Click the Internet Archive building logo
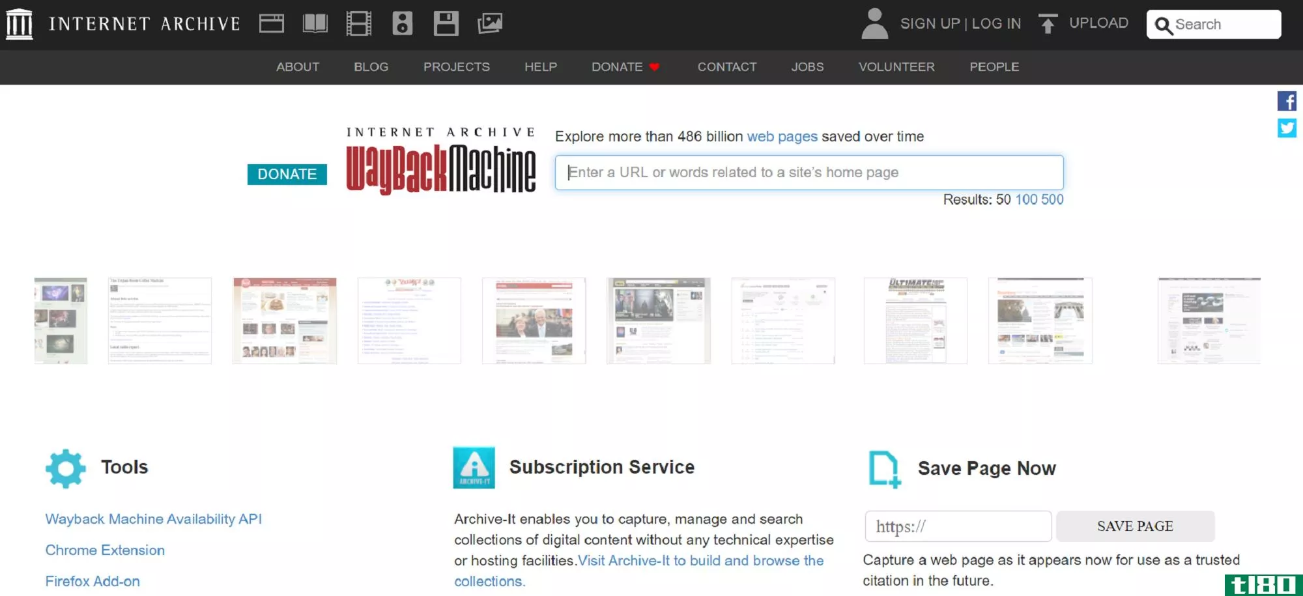The height and width of the screenshot is (596, 1303). click(x=19, y=24)
